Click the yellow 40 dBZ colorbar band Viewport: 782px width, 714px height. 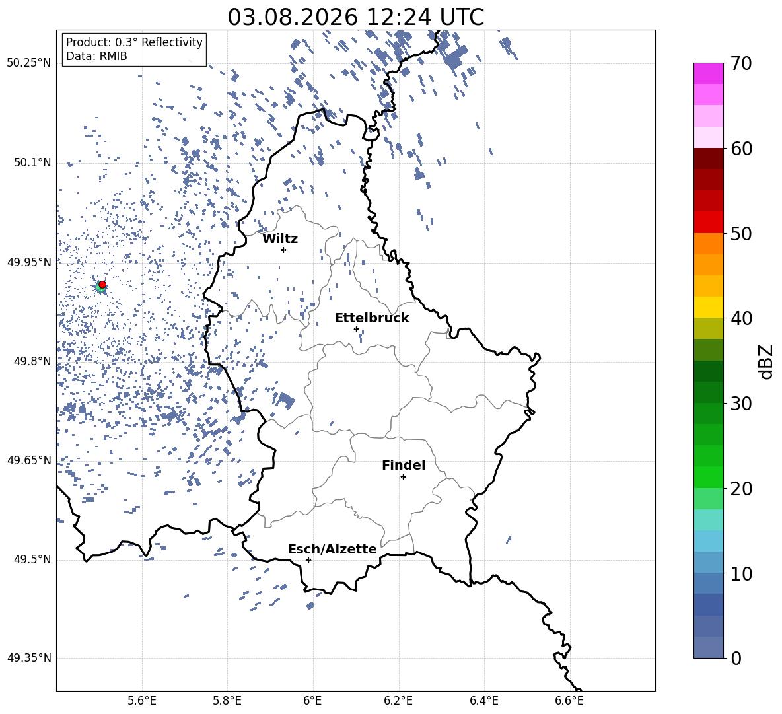pos(708,307)
